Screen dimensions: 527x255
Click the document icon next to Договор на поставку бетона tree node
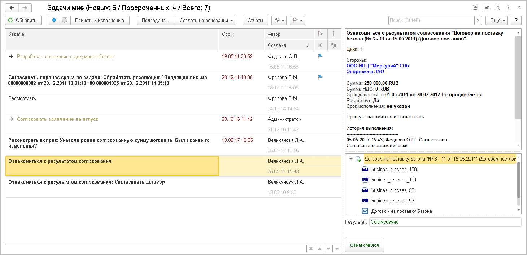358,159
